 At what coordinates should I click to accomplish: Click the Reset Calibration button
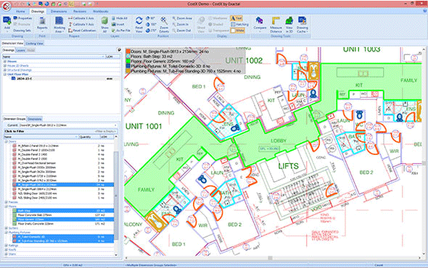coord(82,30)
